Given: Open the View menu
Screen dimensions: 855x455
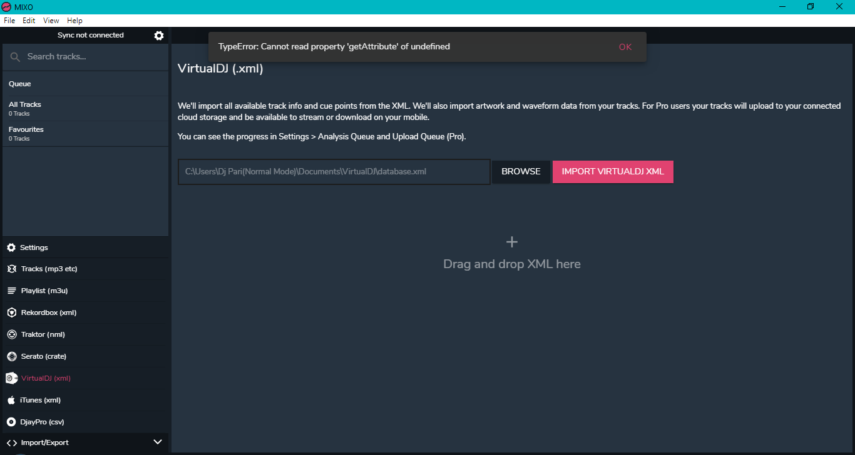Looking at the screenshot, I should click(x=51, y=21).
